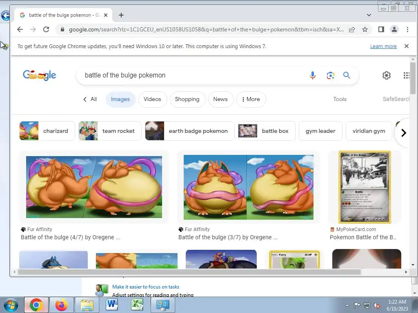The image size is (418, 313).
Task: Open the Pokemon Battle of the B... title link
Action: (363, 238)
